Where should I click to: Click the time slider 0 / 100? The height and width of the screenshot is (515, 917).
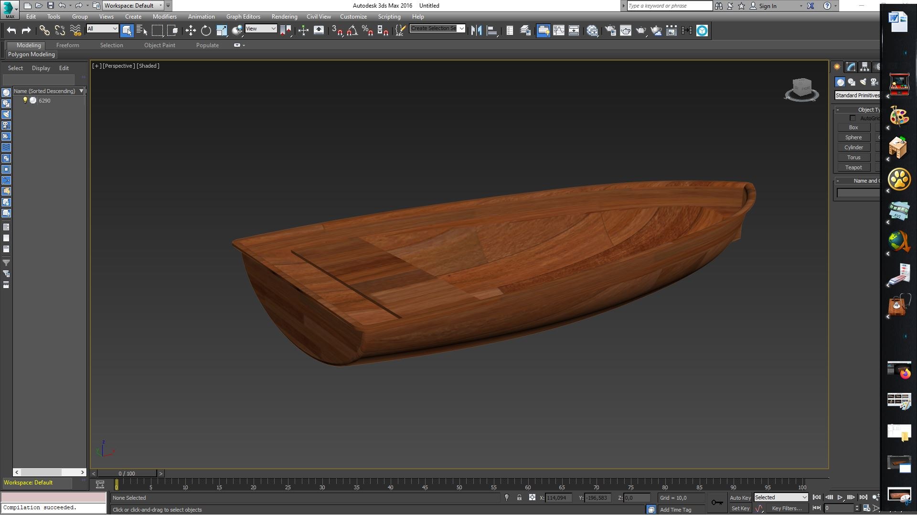[127, 474]
